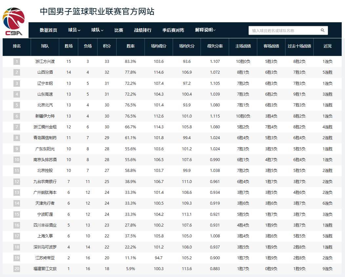Open the 季后赛对阵 page
The width and height of the screenshot is (345, 277).
pos(173,30)
